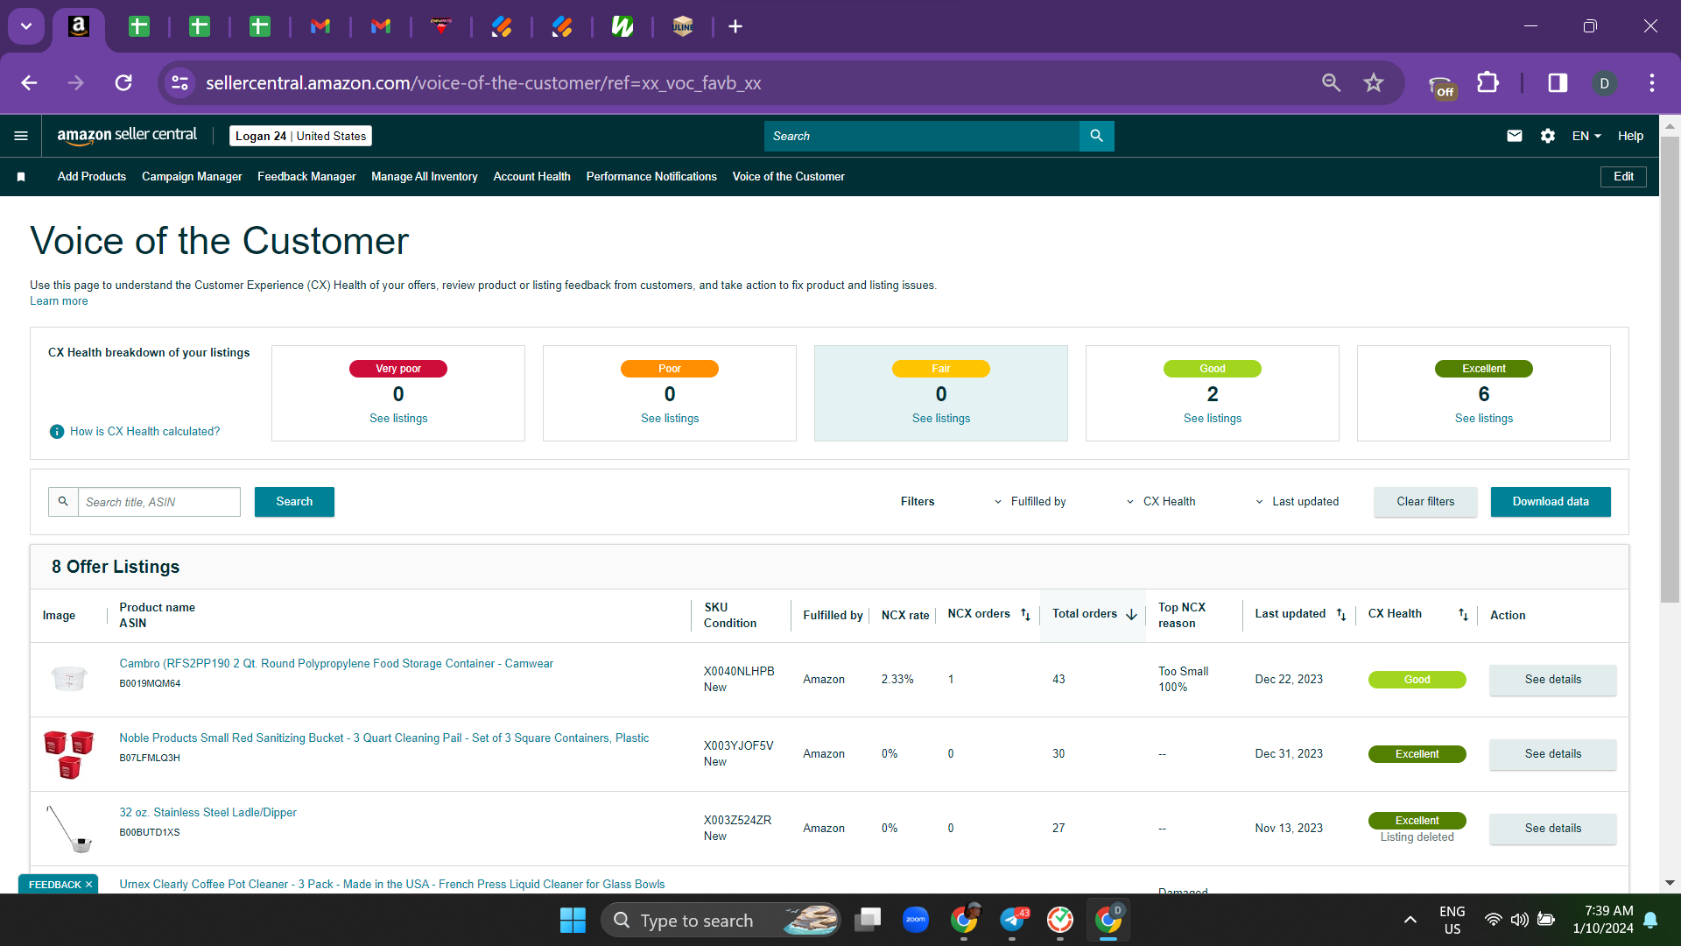The width and height of the screenshot is (1681, 946).
Task: Open the Learn more link
Action: point(59,301)
